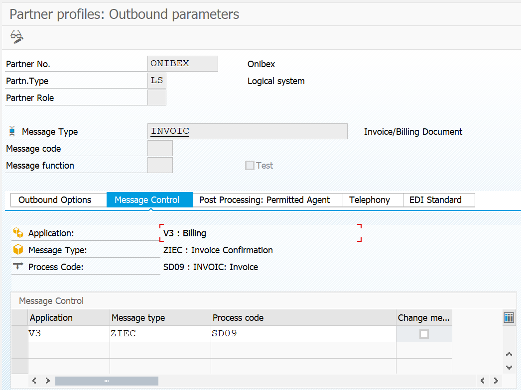521x390 pixels.
Task: Open the Telephony tab
Action: (370, 200)
